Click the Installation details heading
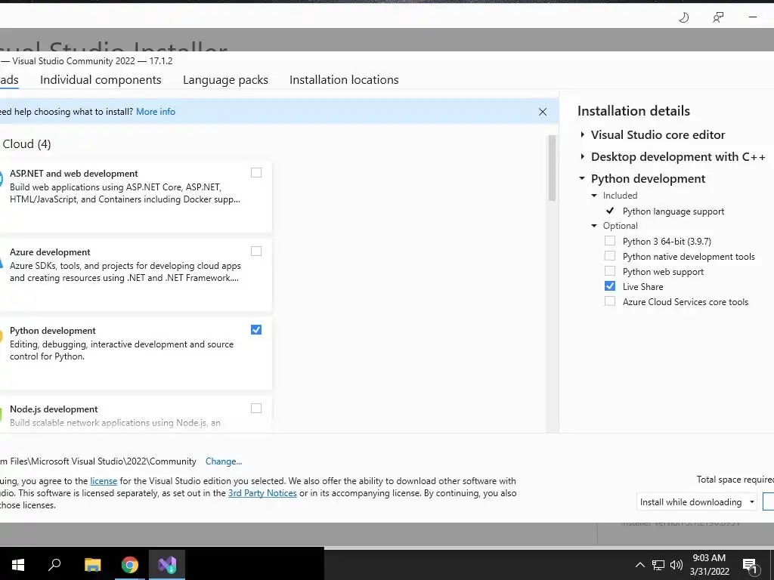The width and height of the screenshot is (774, 580). pyautogui.click(x=634, y=111)
